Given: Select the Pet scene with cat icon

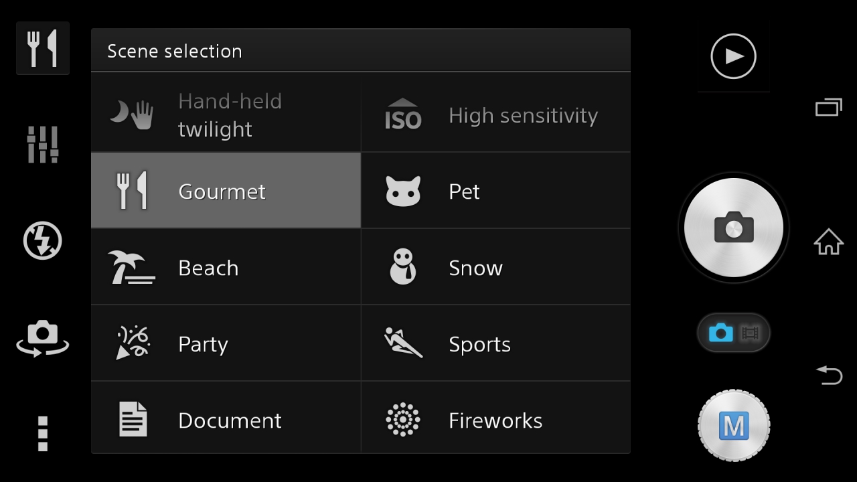Looking at the screenshot, I should point(495,191).
